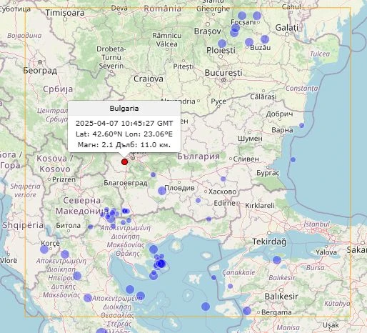Click the Balıkesir city label in large text

point(281,297)
